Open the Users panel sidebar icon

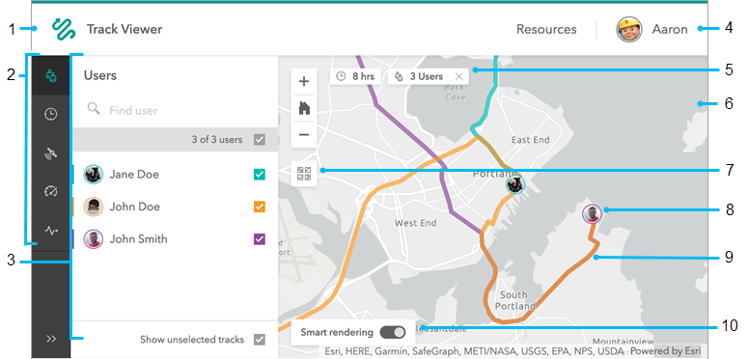[x=51, y=75]
